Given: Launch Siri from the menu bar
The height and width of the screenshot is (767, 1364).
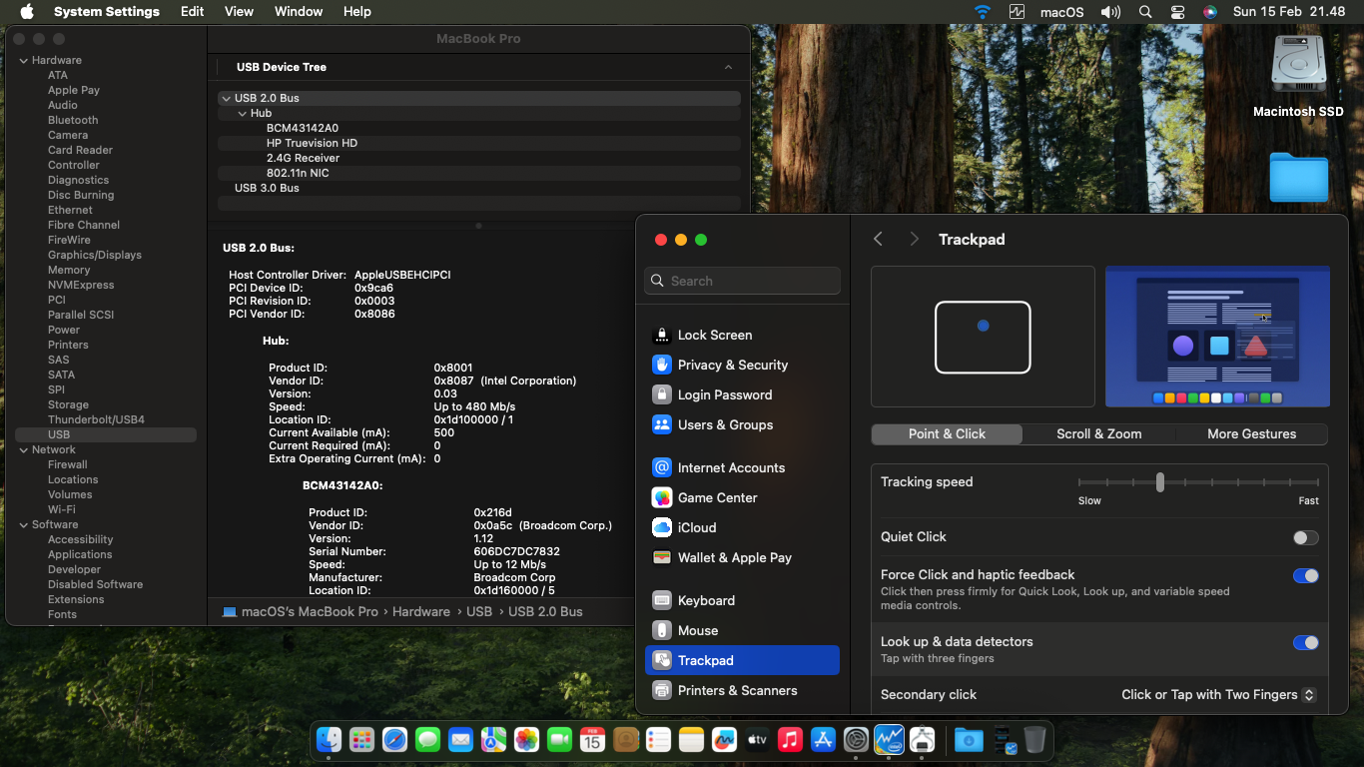Looking at the screenshot, I should point(1210,12).
